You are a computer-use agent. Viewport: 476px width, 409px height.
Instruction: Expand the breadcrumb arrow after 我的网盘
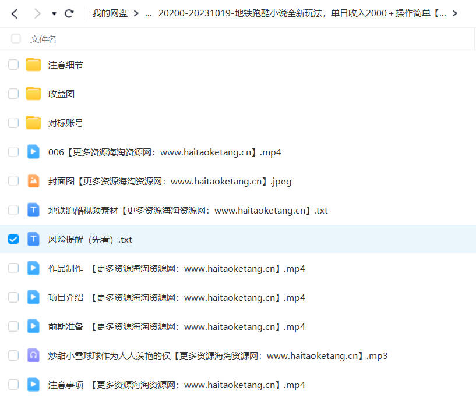point(136,13)
